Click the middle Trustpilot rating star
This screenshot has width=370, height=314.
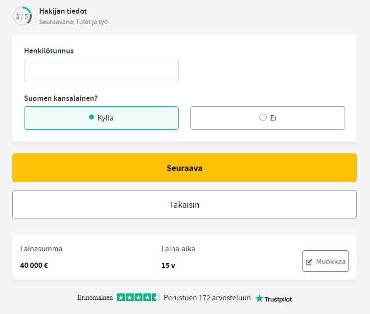coord(139,297)
